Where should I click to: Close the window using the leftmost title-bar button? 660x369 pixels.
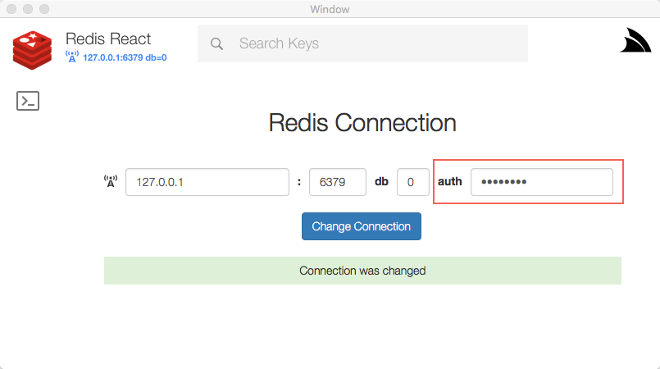coord(11,9)
